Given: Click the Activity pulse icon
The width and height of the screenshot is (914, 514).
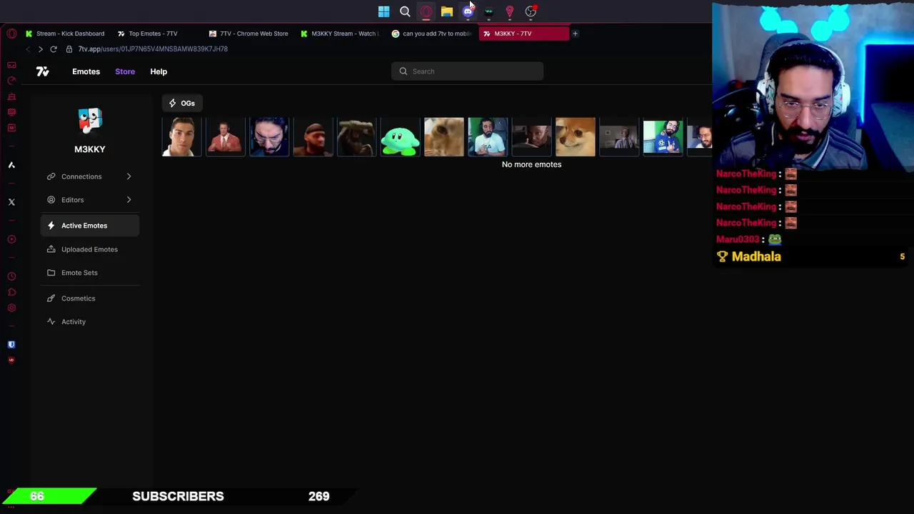Looking at the screenshot, I should coord(51,321).
